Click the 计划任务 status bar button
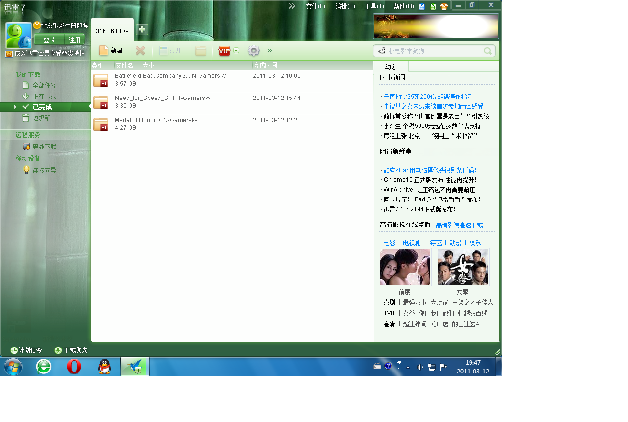 26,350
